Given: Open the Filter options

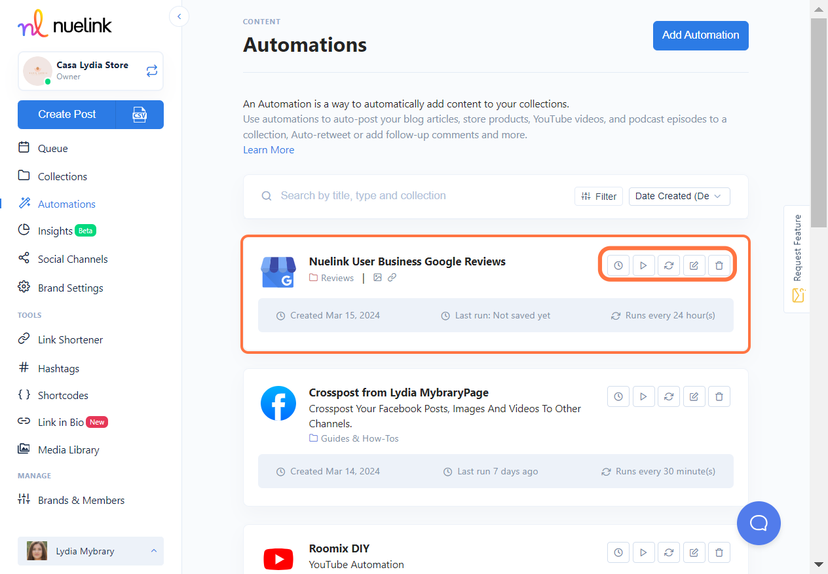Looking at the screenshot, I should click(599, 196).
